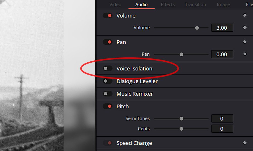The image size is (253, 151).
Task: Click the Semi Tones slider handle
Action: pos(181,119)
